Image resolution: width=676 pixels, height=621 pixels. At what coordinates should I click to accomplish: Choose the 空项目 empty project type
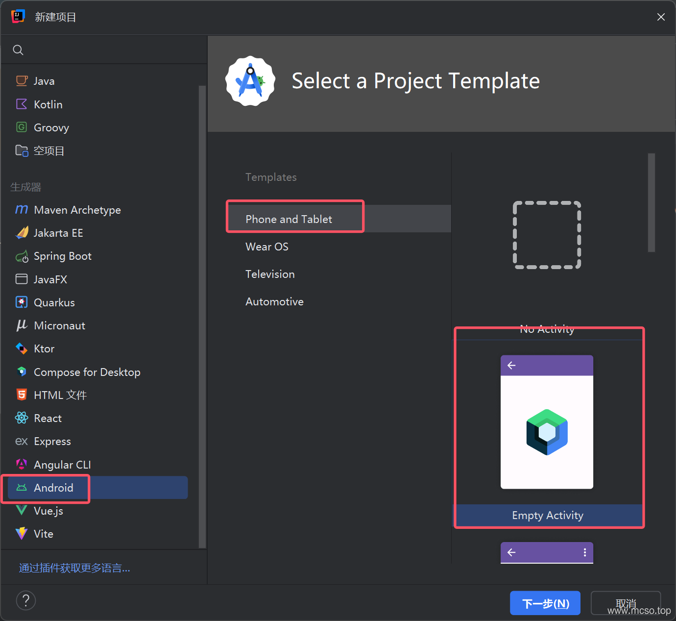98,150
